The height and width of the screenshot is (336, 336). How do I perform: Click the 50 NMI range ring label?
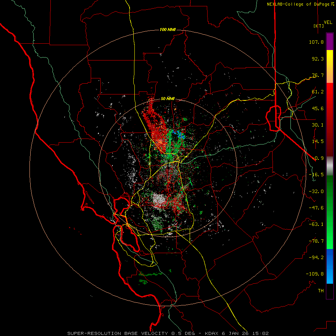tap(168, 99)
